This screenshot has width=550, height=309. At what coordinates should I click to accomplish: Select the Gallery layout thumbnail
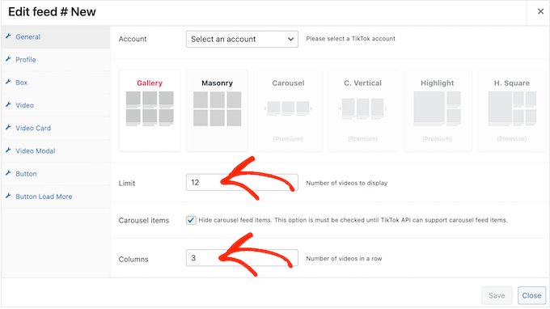[x=150, y=108]
